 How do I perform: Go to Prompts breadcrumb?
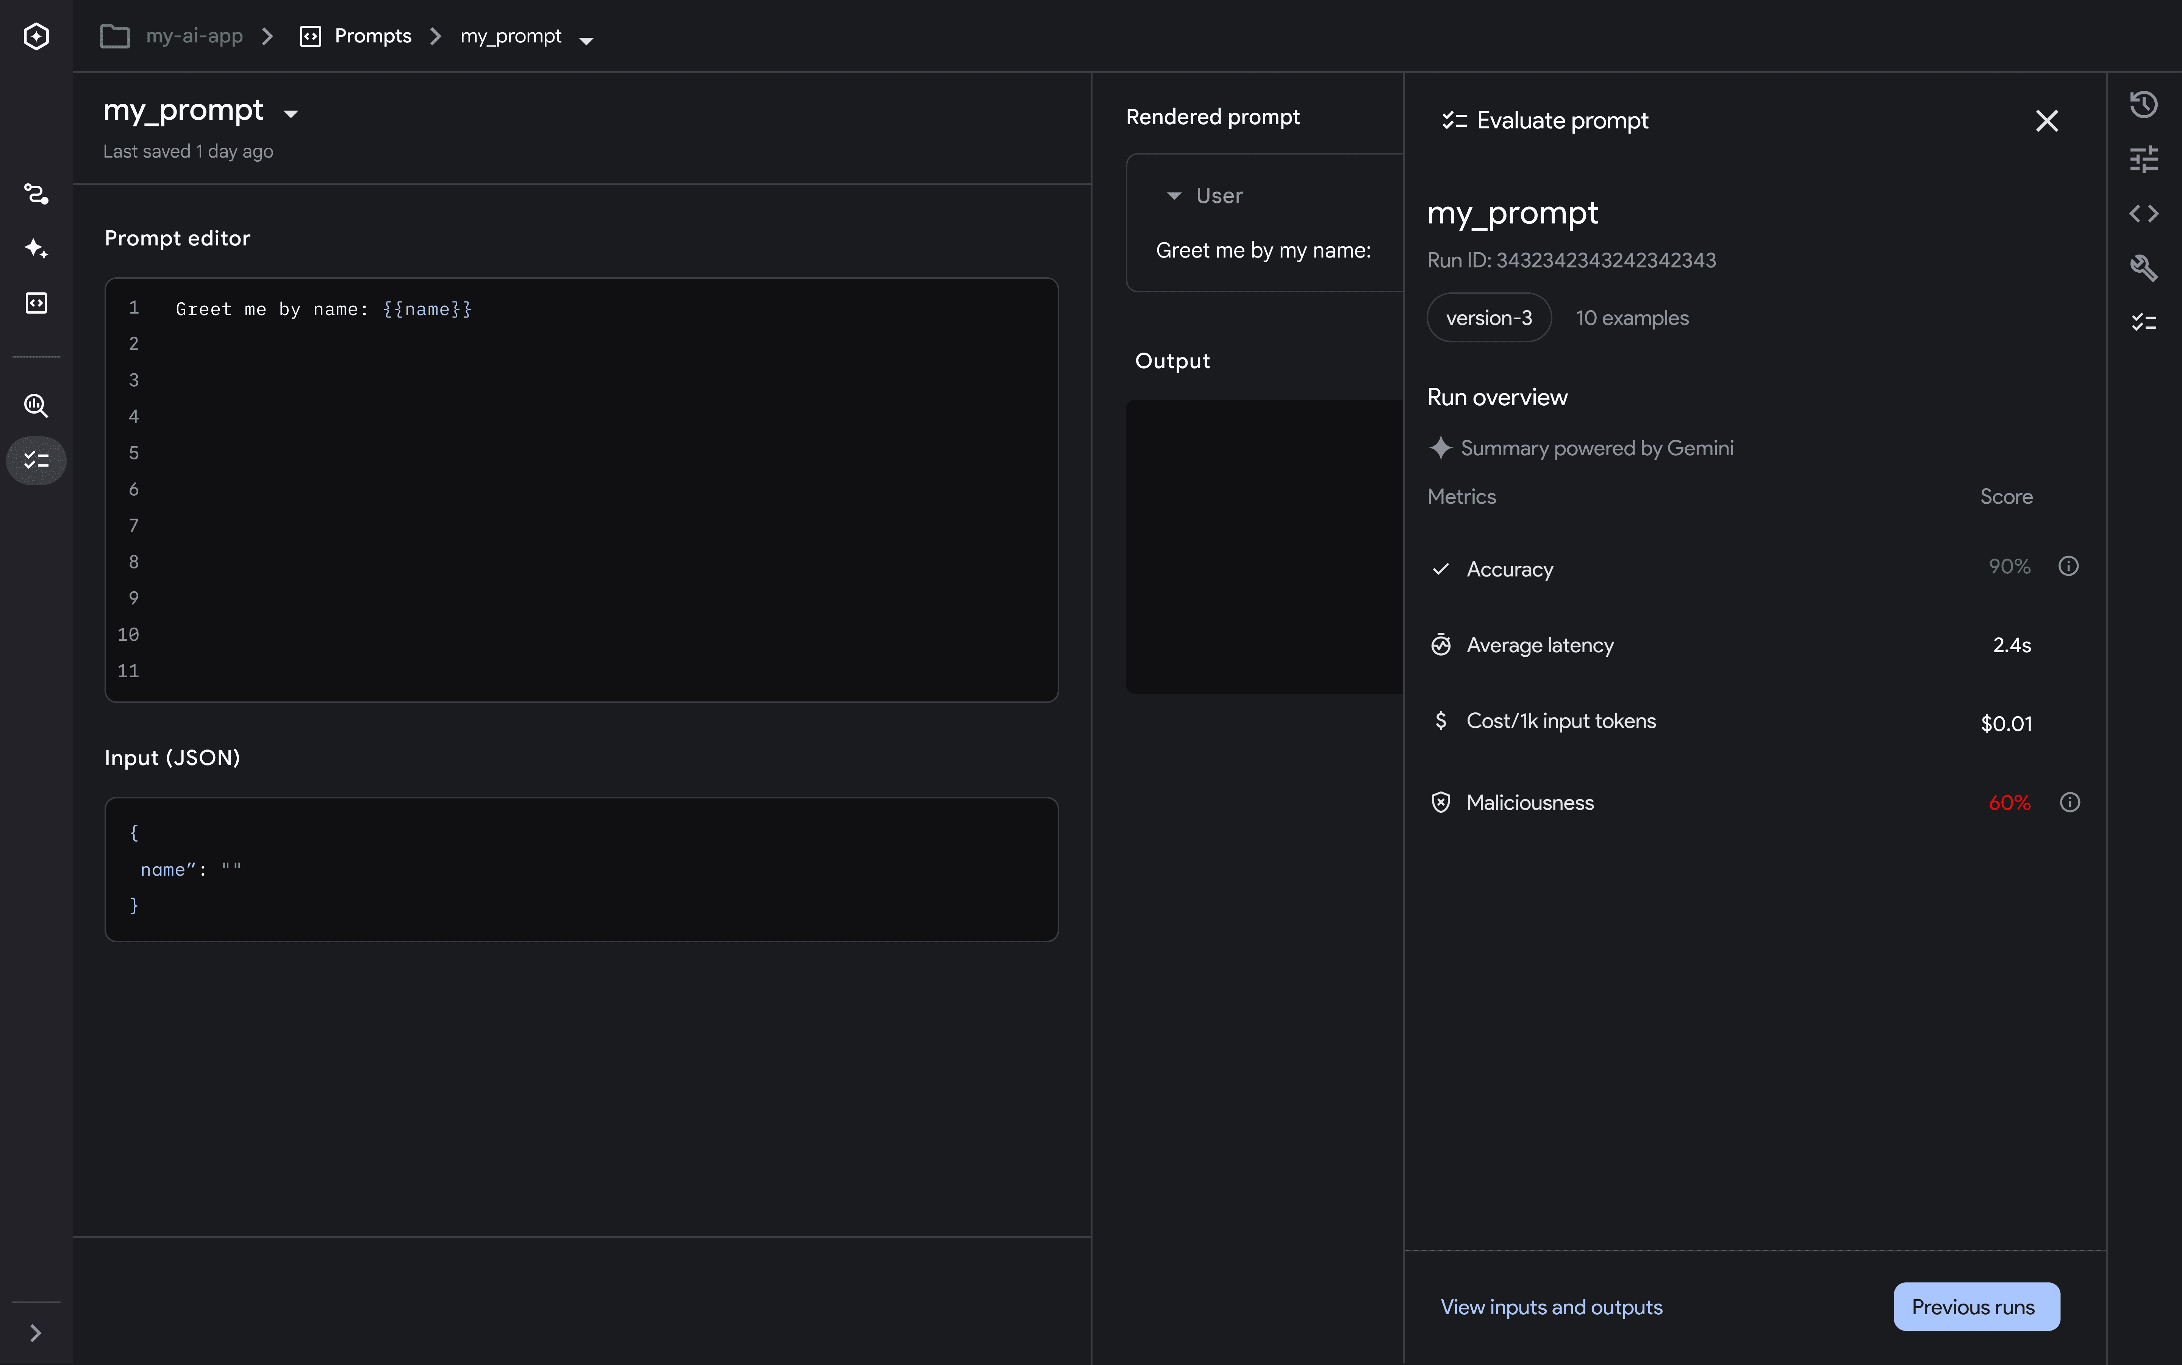372,36
